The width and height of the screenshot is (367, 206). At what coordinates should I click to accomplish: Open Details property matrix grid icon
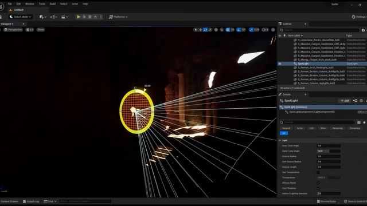(x=359, y=122)
